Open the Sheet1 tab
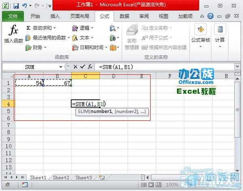Screen dimensions: 243x191 [38, 178]
